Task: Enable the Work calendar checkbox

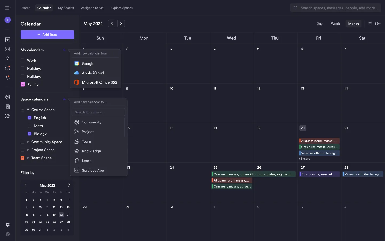Action: point(23,60)
